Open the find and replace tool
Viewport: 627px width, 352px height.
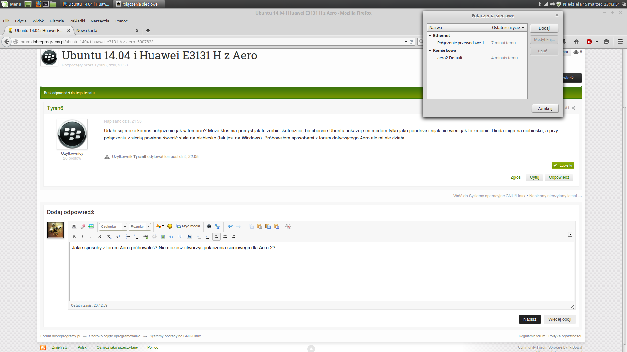click(x=217, y=227)
